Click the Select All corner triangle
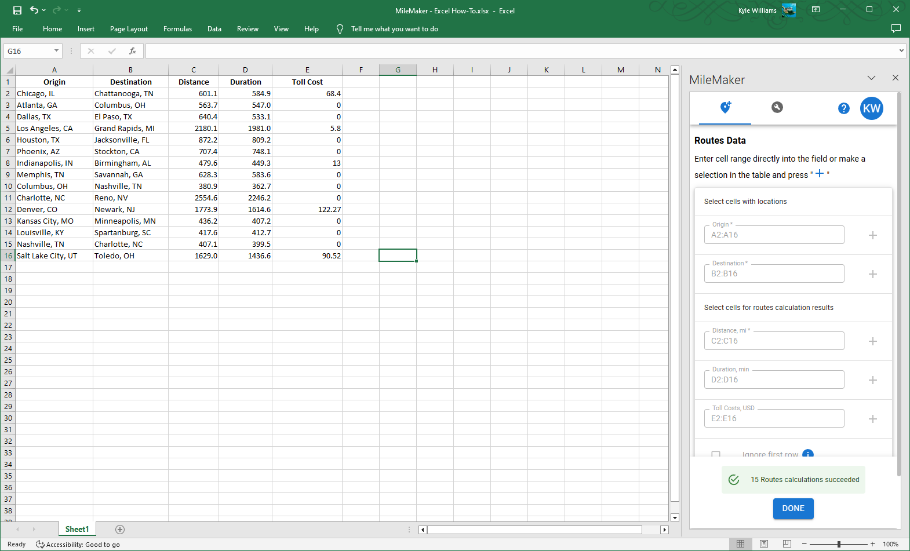 pos(9,70)
